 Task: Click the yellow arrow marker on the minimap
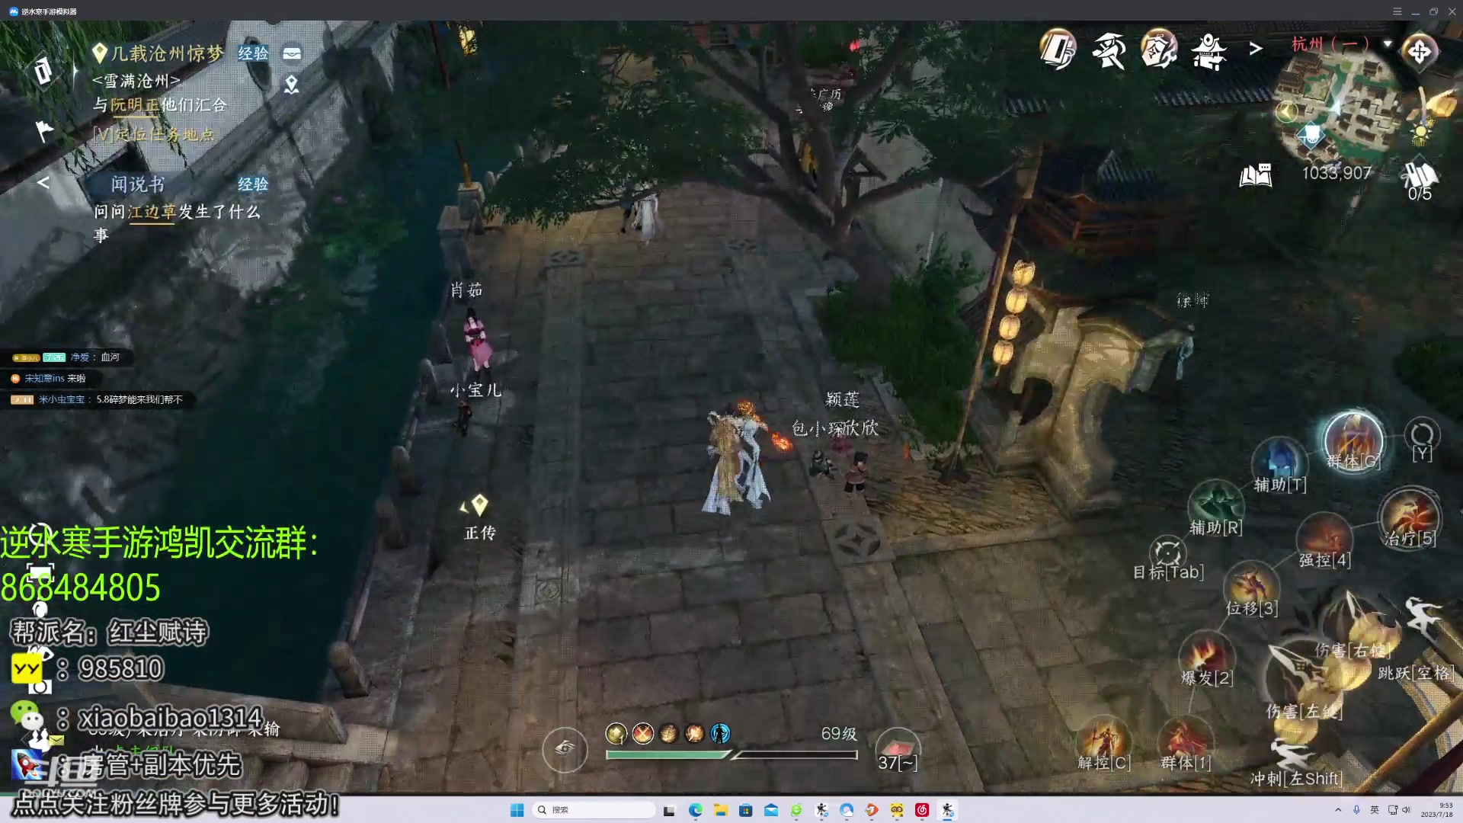coord(1287,111)
